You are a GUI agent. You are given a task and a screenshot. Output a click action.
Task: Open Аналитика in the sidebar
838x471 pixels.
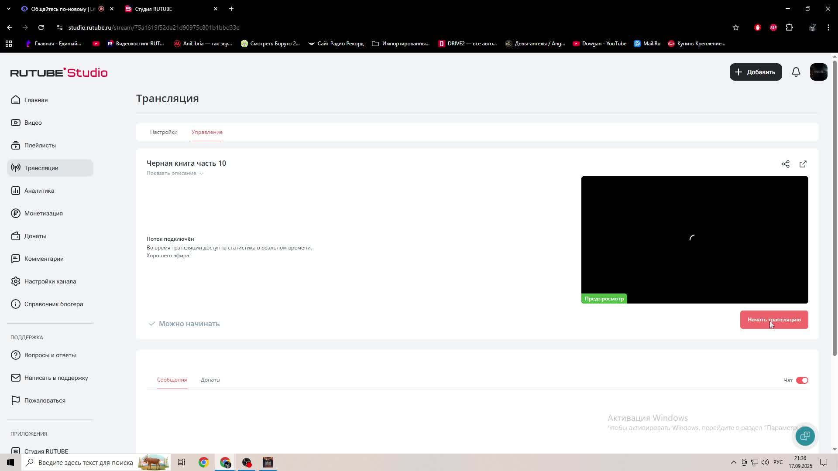pos(39,191)
